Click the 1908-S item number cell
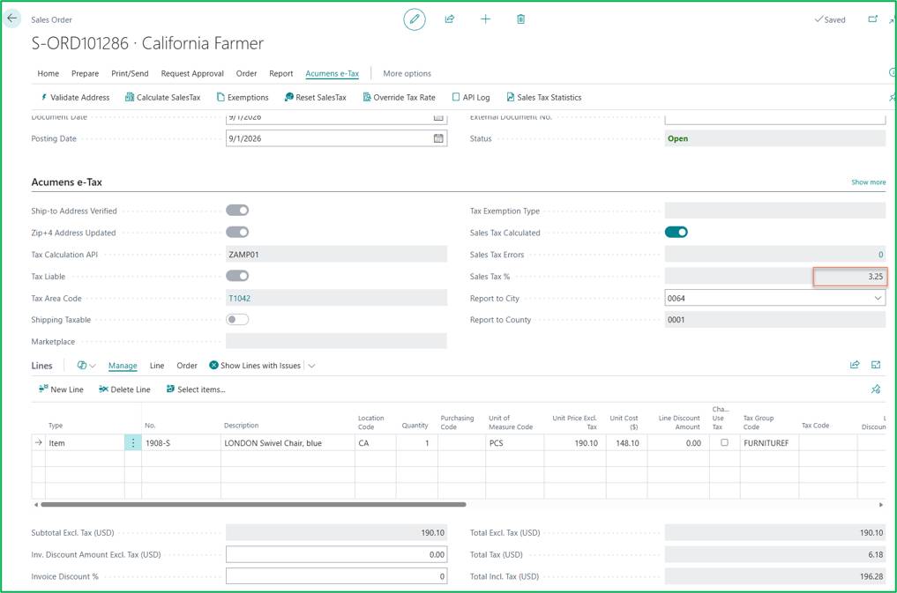 pos(181,442)
